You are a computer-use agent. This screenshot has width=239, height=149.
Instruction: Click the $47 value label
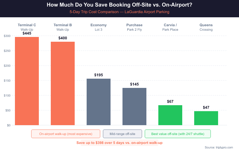(206, 107)
